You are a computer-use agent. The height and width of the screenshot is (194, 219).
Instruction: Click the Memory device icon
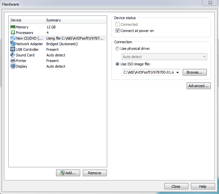pos(13,27)
